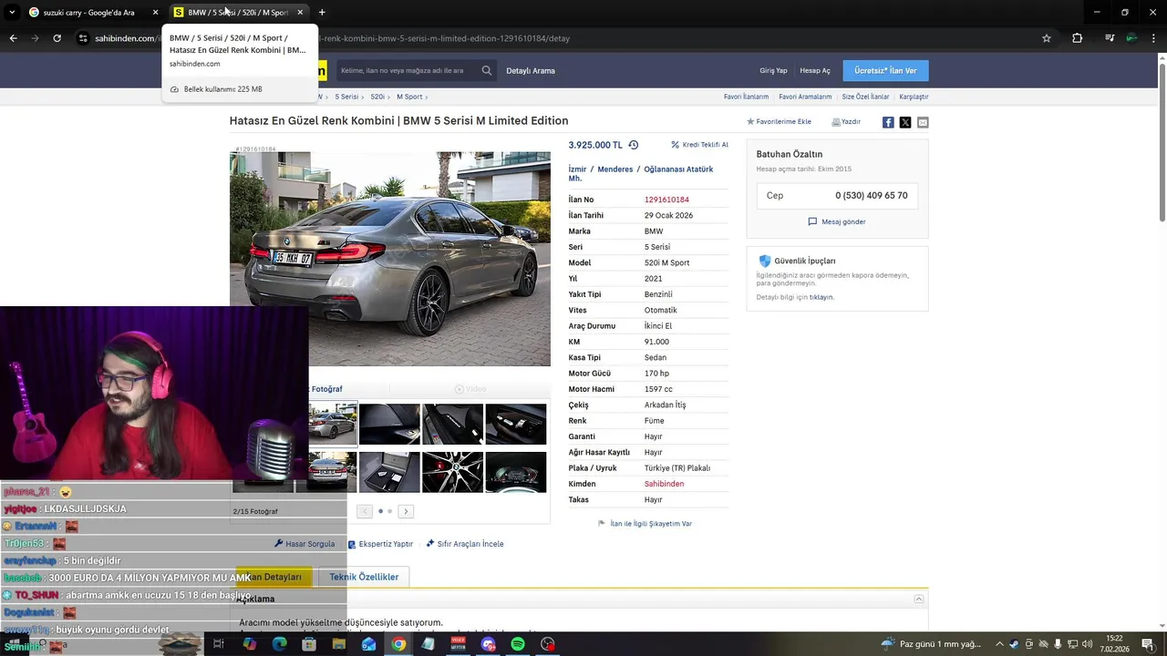Go to previous photo page arrow
The image size is (1167, 656).
click(x=365, y=511)
